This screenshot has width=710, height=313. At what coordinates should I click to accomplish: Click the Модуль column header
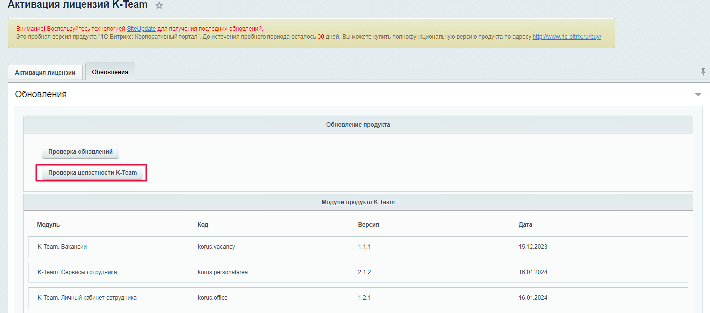[x=48, y=225]
